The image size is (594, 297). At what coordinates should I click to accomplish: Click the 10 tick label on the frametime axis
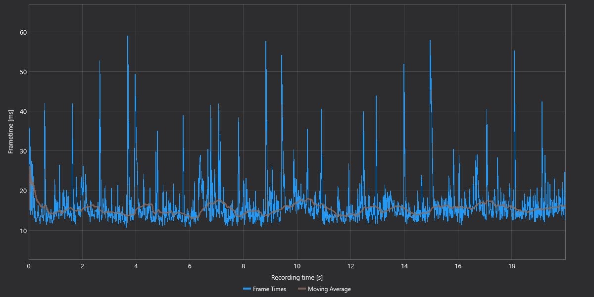[x=24, y=230]
